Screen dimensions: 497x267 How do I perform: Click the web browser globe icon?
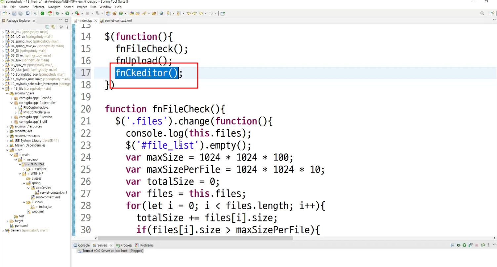click(161, 14)
